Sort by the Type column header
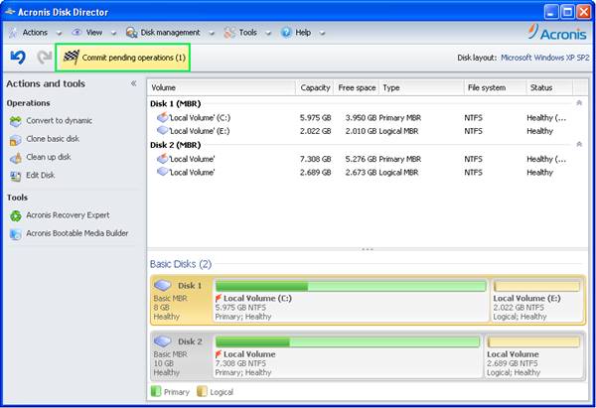This screenshot has width=596, height=408. pos(421,87)
